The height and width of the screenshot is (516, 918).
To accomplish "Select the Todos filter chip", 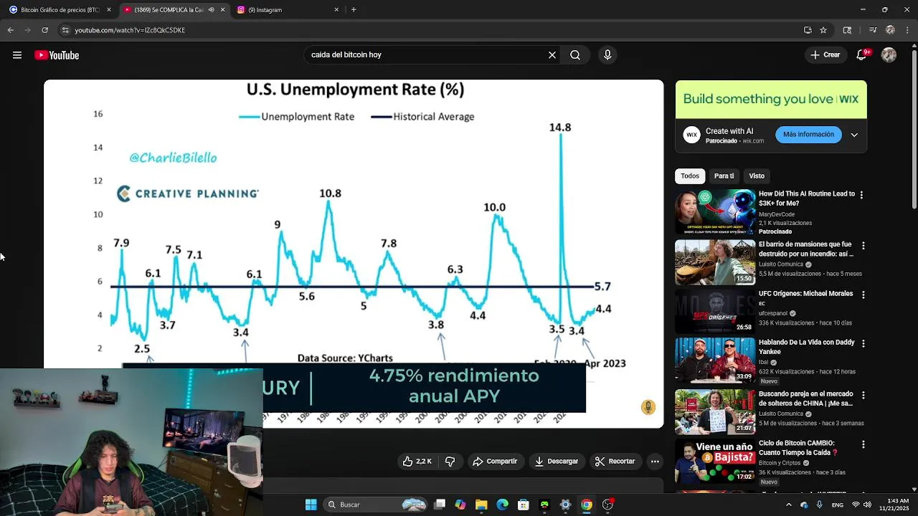I will tap(690, 176).
